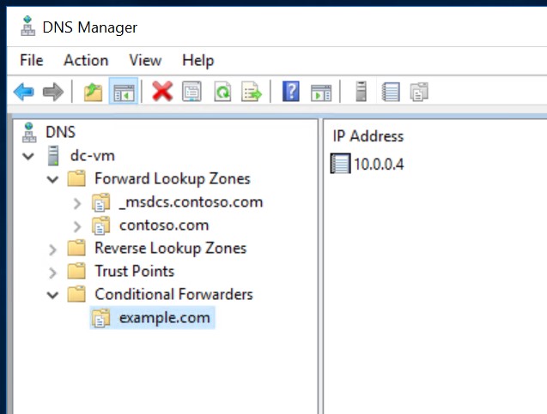Select the _msdcs.contoso.com label
The image size is (547, 414).
pyautogui.click(x=191, y=202)
